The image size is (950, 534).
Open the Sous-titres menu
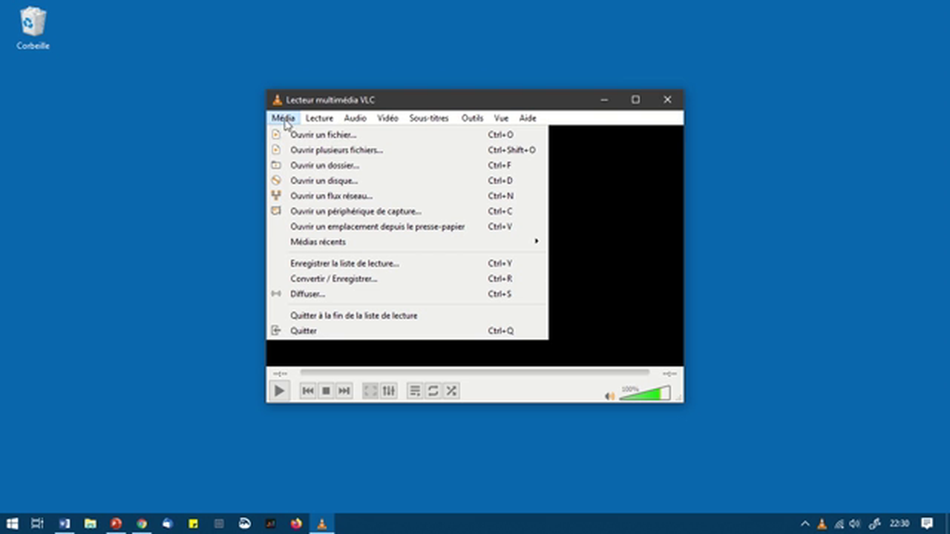pos(428,118)
